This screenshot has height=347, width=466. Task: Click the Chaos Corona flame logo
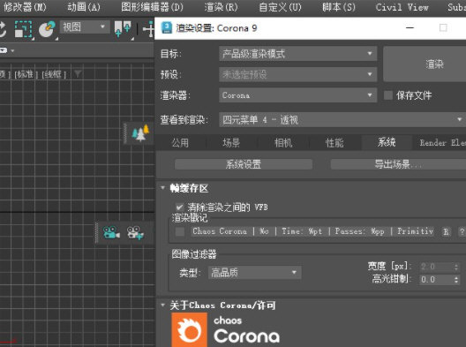tap(189, 329)
